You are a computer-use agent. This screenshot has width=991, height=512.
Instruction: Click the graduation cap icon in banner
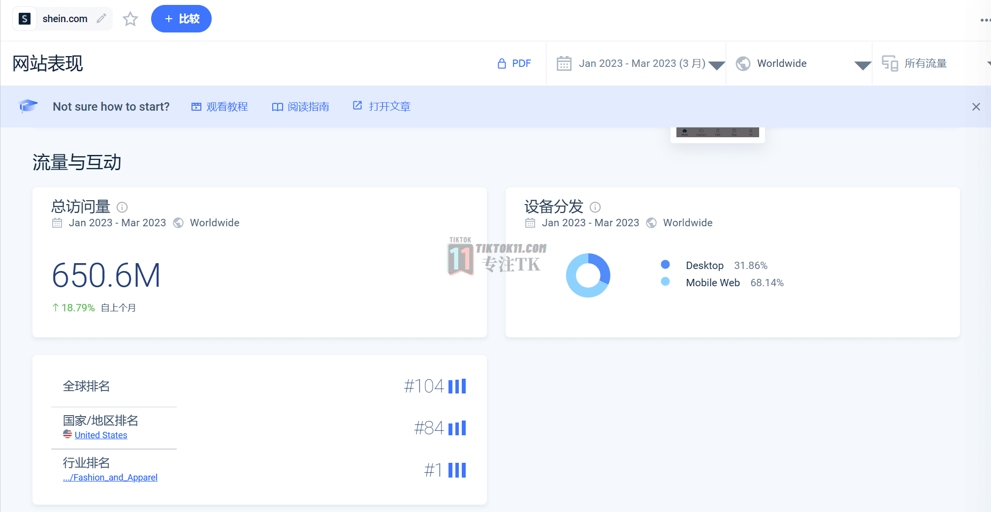28,106
